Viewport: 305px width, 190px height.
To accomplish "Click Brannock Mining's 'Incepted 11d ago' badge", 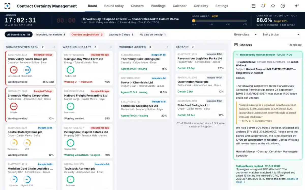I will [x=43, y=91].
